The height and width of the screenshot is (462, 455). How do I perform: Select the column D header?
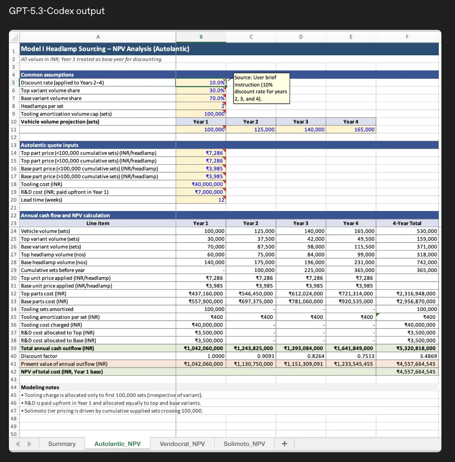[301, 37]
